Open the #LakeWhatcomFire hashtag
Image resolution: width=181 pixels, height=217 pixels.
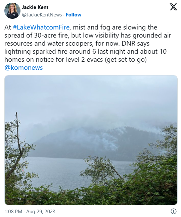click(41, 27)
